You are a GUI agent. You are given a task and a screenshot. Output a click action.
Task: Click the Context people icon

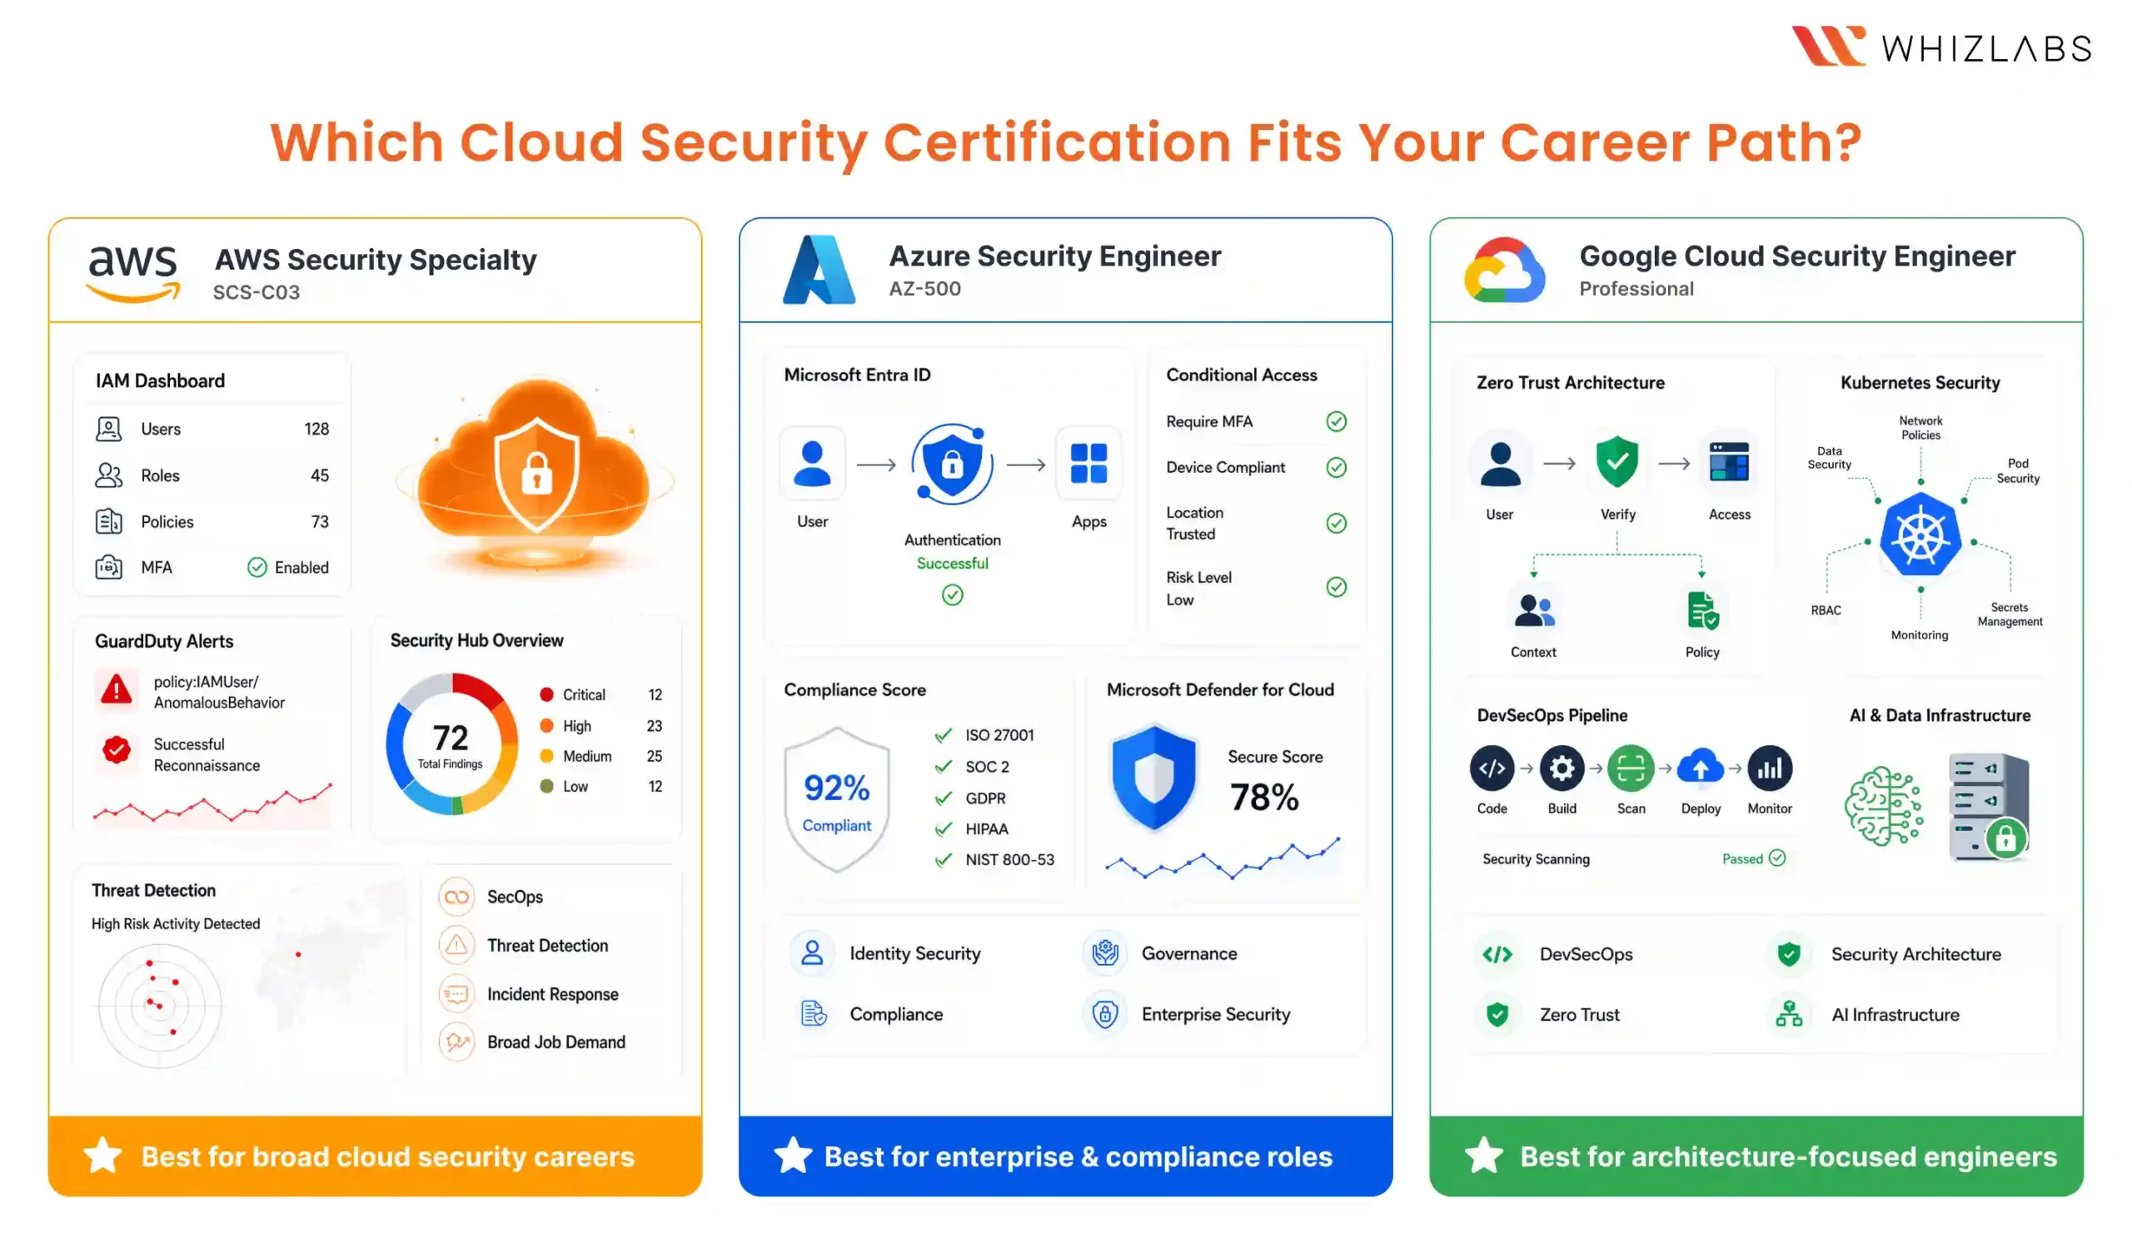(1533, 610)
